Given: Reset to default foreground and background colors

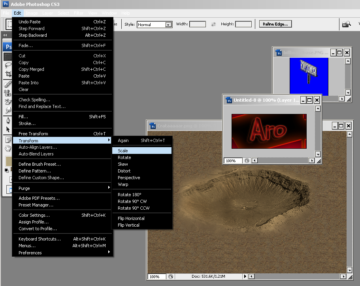Looking at the screenshot, I should coord(6,170).
